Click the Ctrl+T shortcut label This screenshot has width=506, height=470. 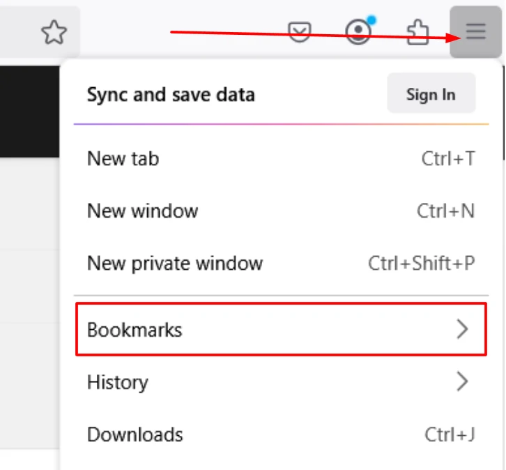(448, 158)
